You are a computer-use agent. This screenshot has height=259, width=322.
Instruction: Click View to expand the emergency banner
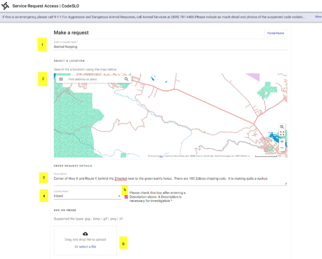pos(318,16)
